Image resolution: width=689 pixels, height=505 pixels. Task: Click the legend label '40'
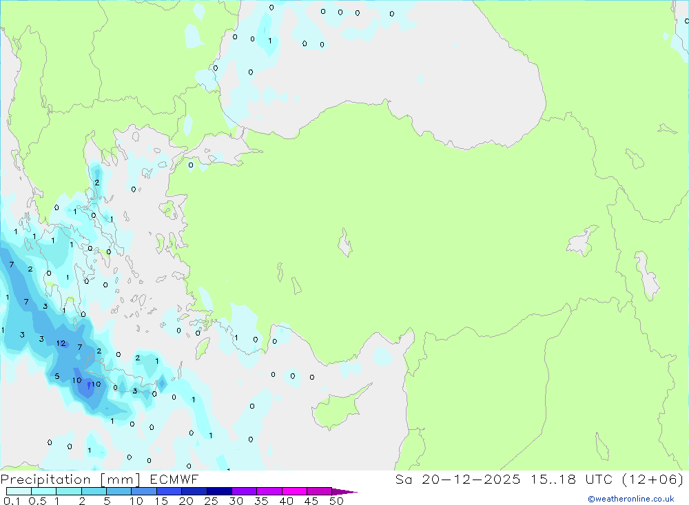tap(287, 501)
